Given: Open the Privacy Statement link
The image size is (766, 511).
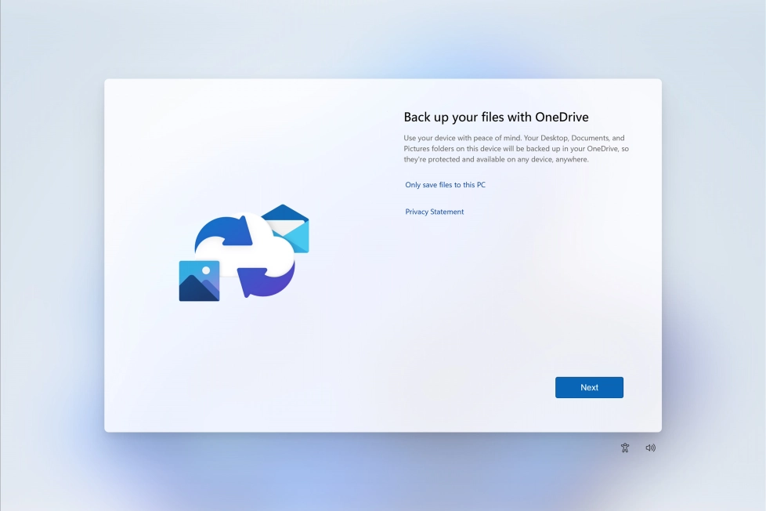Looking at the screenshot, I should pos(434,211).
